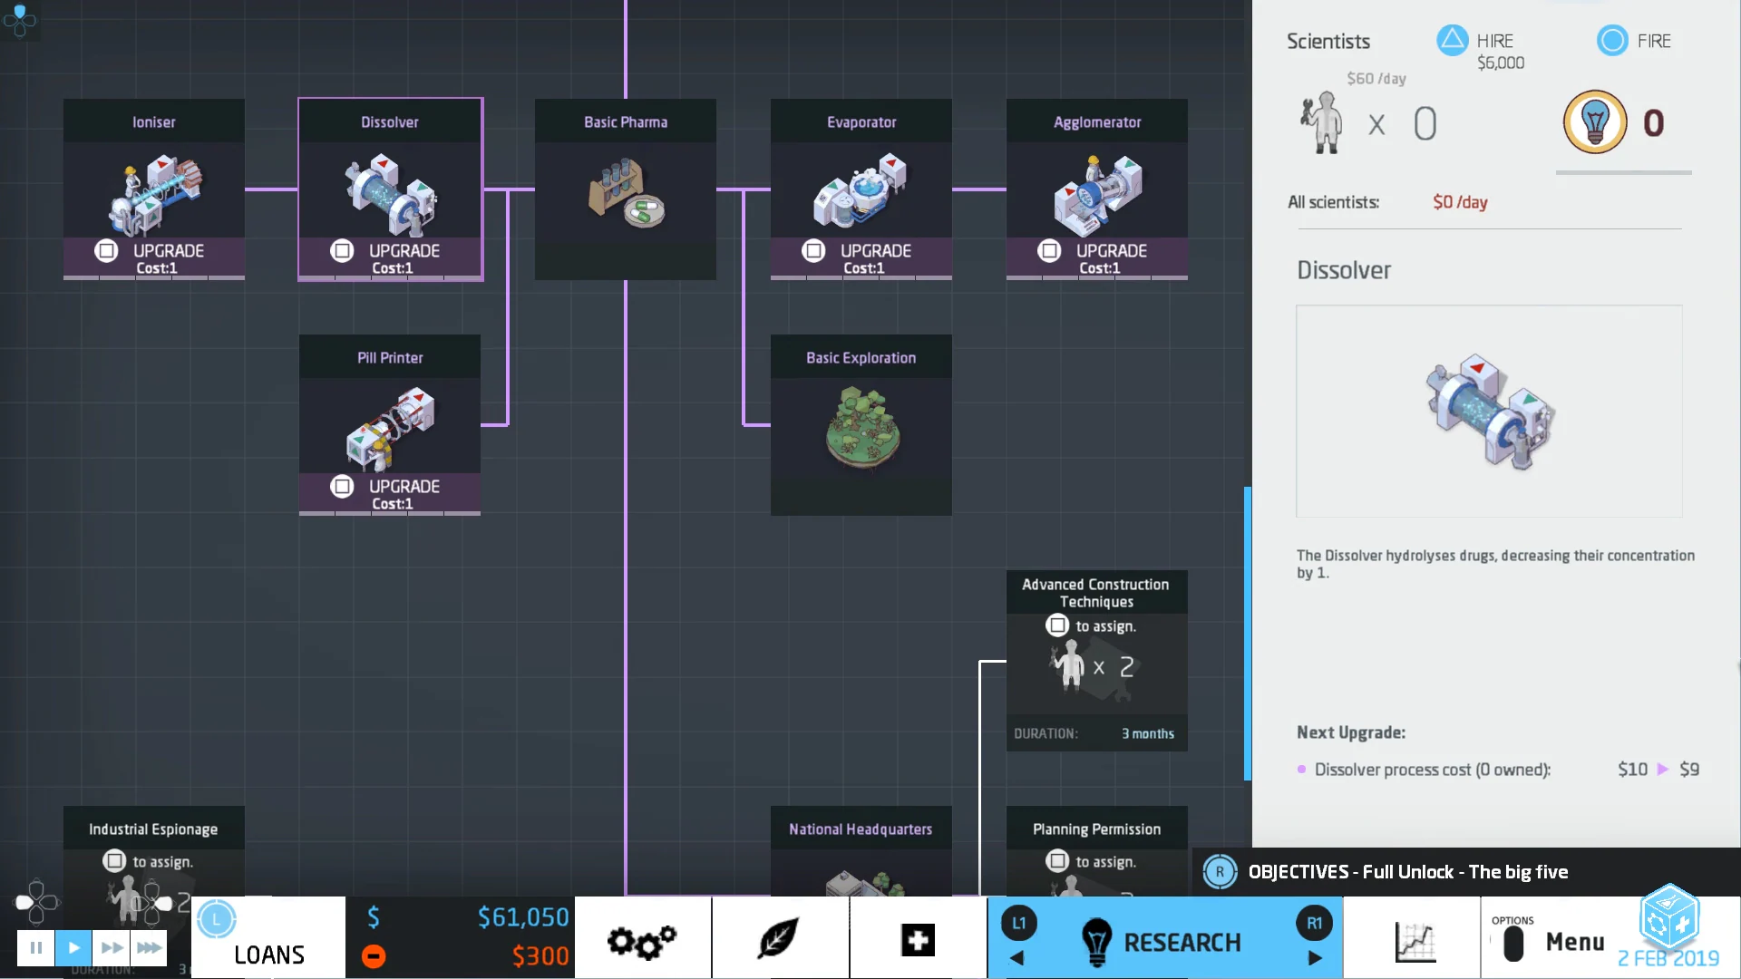Open the options Menu
1741x979 pixels.
coord(1574,941)
